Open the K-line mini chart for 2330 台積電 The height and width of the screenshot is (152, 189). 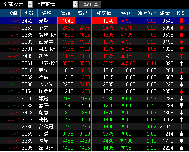coord(13,127)
